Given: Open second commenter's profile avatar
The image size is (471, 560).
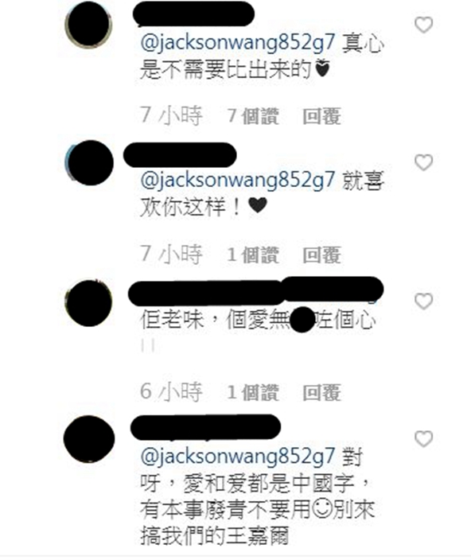Looking at the screenshot, I should click(x=89, y=163).
